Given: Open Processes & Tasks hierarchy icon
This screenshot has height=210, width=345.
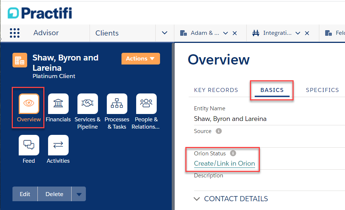Looking at the screenshot, I should click(117, 104).
